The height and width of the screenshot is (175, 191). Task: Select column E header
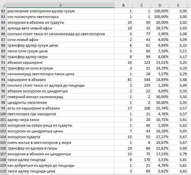[178, 5]
